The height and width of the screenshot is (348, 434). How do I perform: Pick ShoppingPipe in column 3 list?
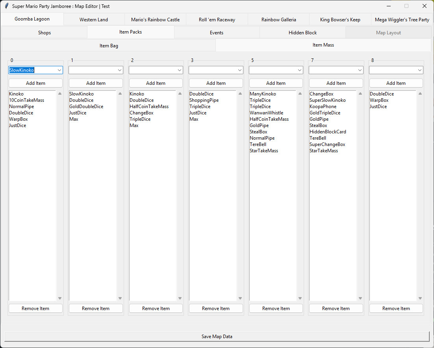[204, 100]
